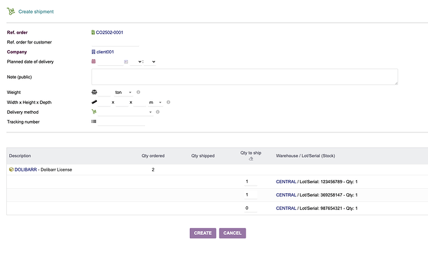Screen dimensions: 428x277
Task: Click Qty to ship field for lot 987654321
Action: [x=251, y=208]
